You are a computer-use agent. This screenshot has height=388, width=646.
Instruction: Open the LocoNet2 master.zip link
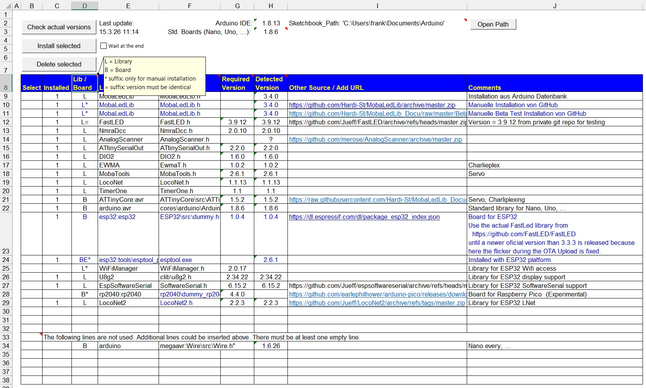point(377,303)
